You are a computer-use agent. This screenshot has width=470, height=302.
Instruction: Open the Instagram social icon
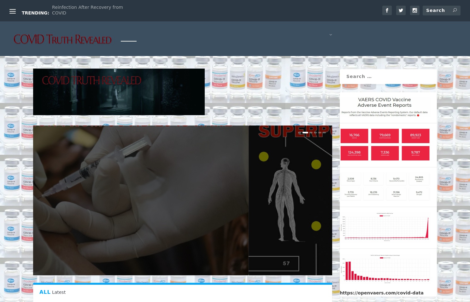415,10
